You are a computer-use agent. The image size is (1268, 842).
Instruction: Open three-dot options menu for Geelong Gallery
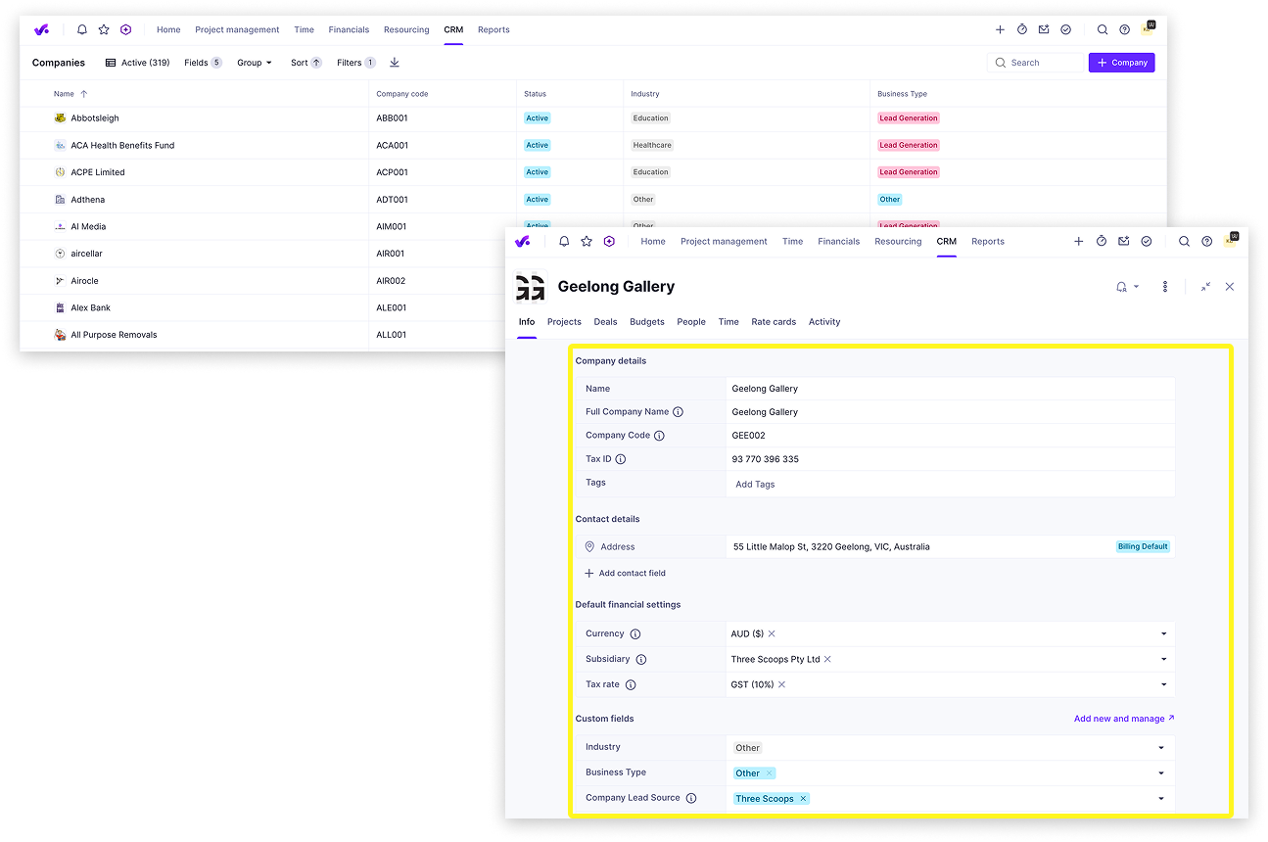(x=1165, y=287)
